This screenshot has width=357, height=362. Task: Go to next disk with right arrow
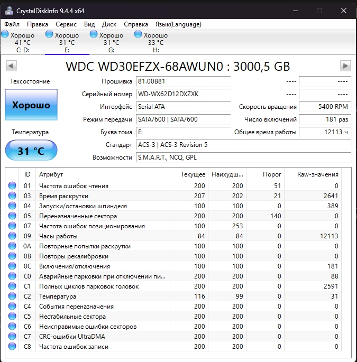pyautogui.click(x=345, y=66)
